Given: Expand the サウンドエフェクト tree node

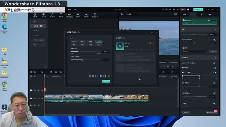Looking at the screenshot, I should (32, 40).
